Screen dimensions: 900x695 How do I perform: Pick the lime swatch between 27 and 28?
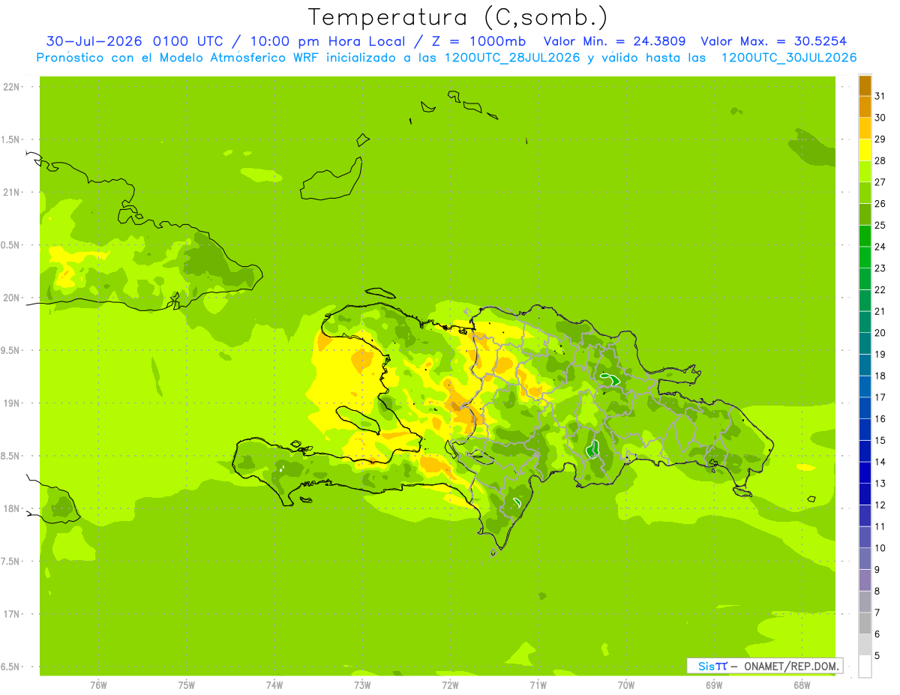click(865, 172)
